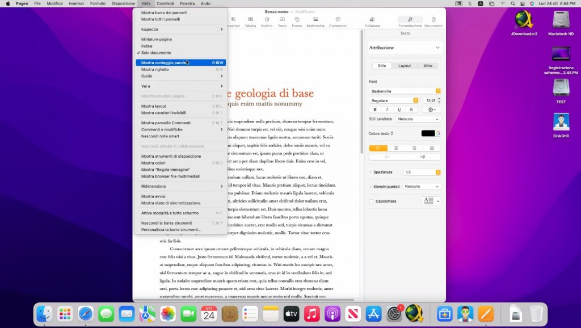The image size is (581, 328).
Task: Expand the Attribuzione paragraph style chevron
Action: pyautogui.click(x=437, y=48)
